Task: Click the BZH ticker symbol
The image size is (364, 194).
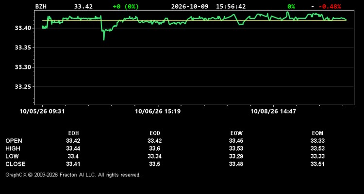Action: (41, 6)
